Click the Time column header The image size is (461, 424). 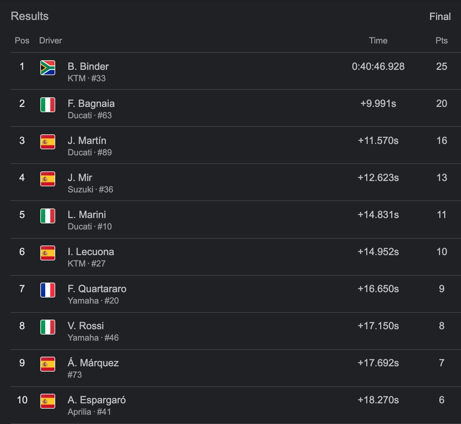click(x=378, y=41)
